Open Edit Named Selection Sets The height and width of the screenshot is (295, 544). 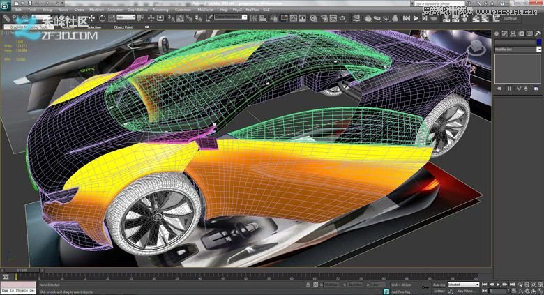coord(209,17)
